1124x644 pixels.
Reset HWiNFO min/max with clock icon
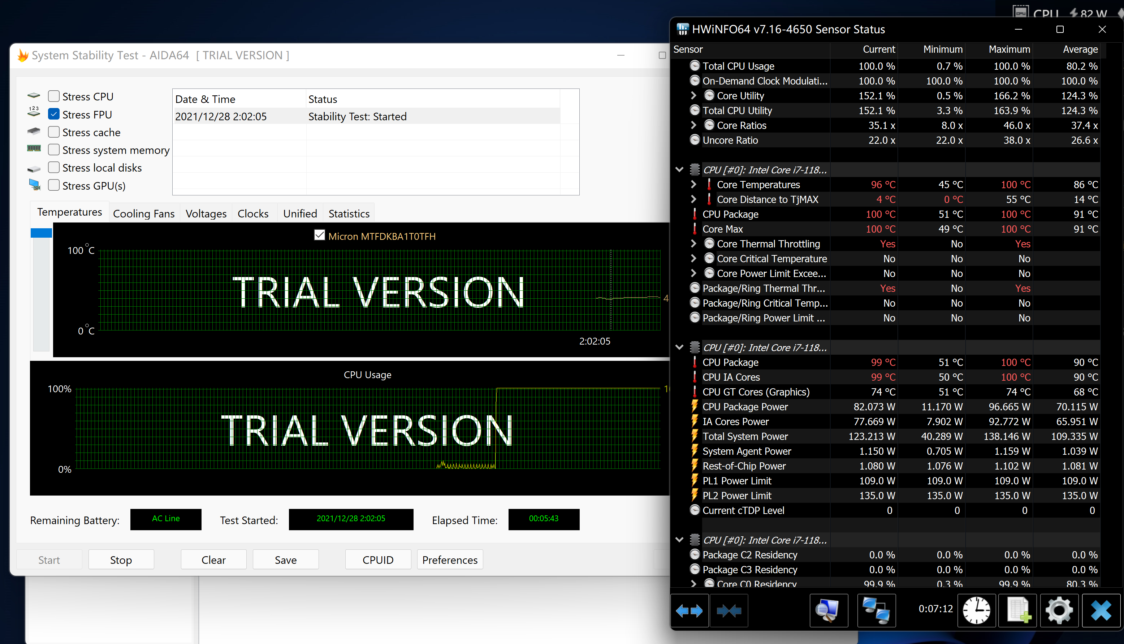click(976, 611)
